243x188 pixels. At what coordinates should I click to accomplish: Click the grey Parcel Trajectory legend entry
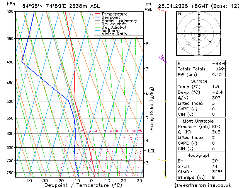pos(116,21)
